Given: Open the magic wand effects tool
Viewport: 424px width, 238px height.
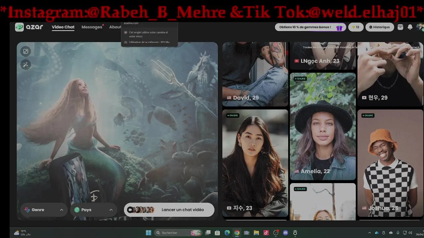Looking at the screenshot, I should click(26, 64).
